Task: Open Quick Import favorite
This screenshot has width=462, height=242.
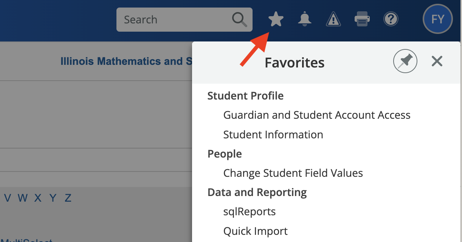Action: [256, 231]
